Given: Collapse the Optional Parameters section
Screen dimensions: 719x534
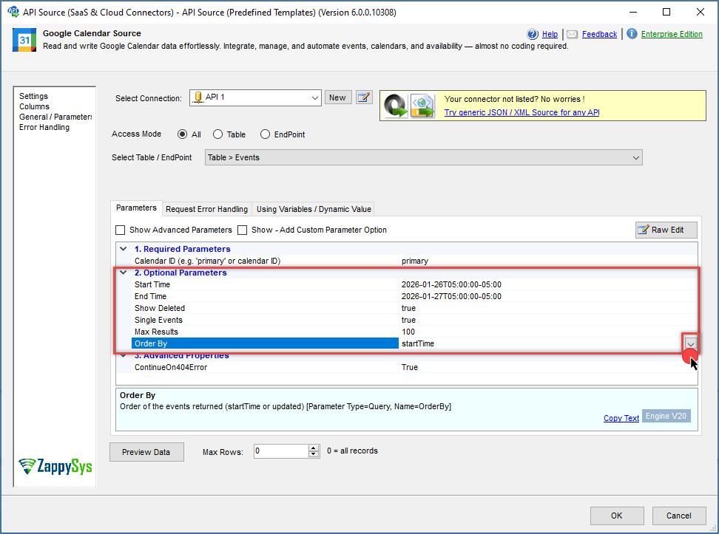Looking at the screenshot, I should [124, 273].
